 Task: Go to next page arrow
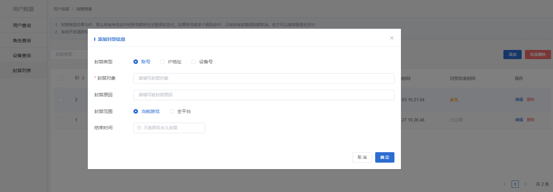click(x=525, y=184)
